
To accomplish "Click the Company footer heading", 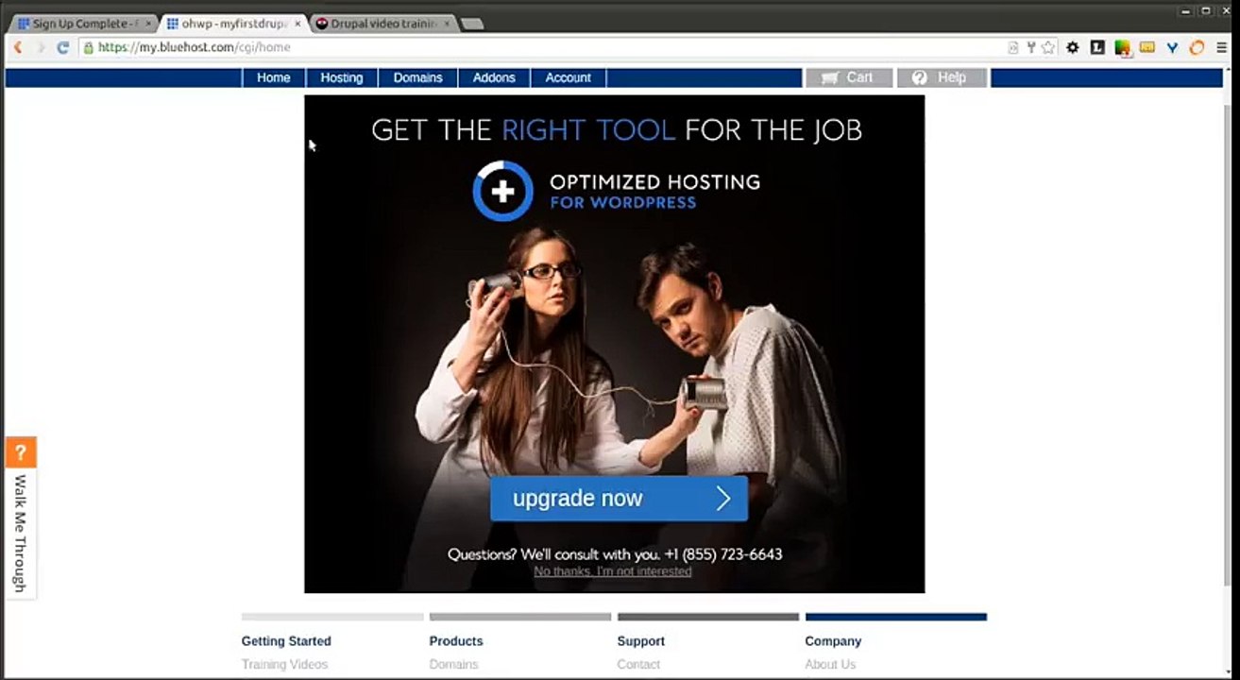I will tap(833, 641).
